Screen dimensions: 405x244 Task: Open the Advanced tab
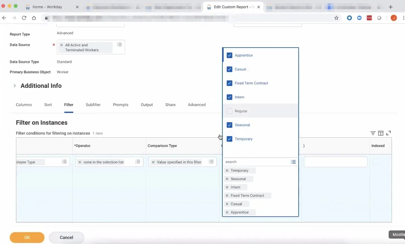197,105
